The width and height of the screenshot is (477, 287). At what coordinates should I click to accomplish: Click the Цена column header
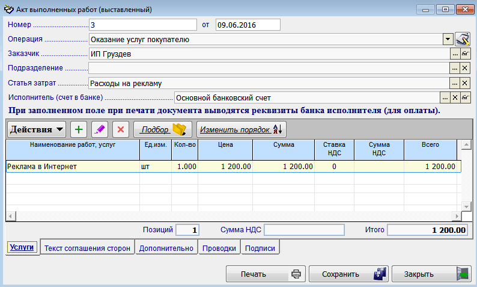(x=225, y=150)
